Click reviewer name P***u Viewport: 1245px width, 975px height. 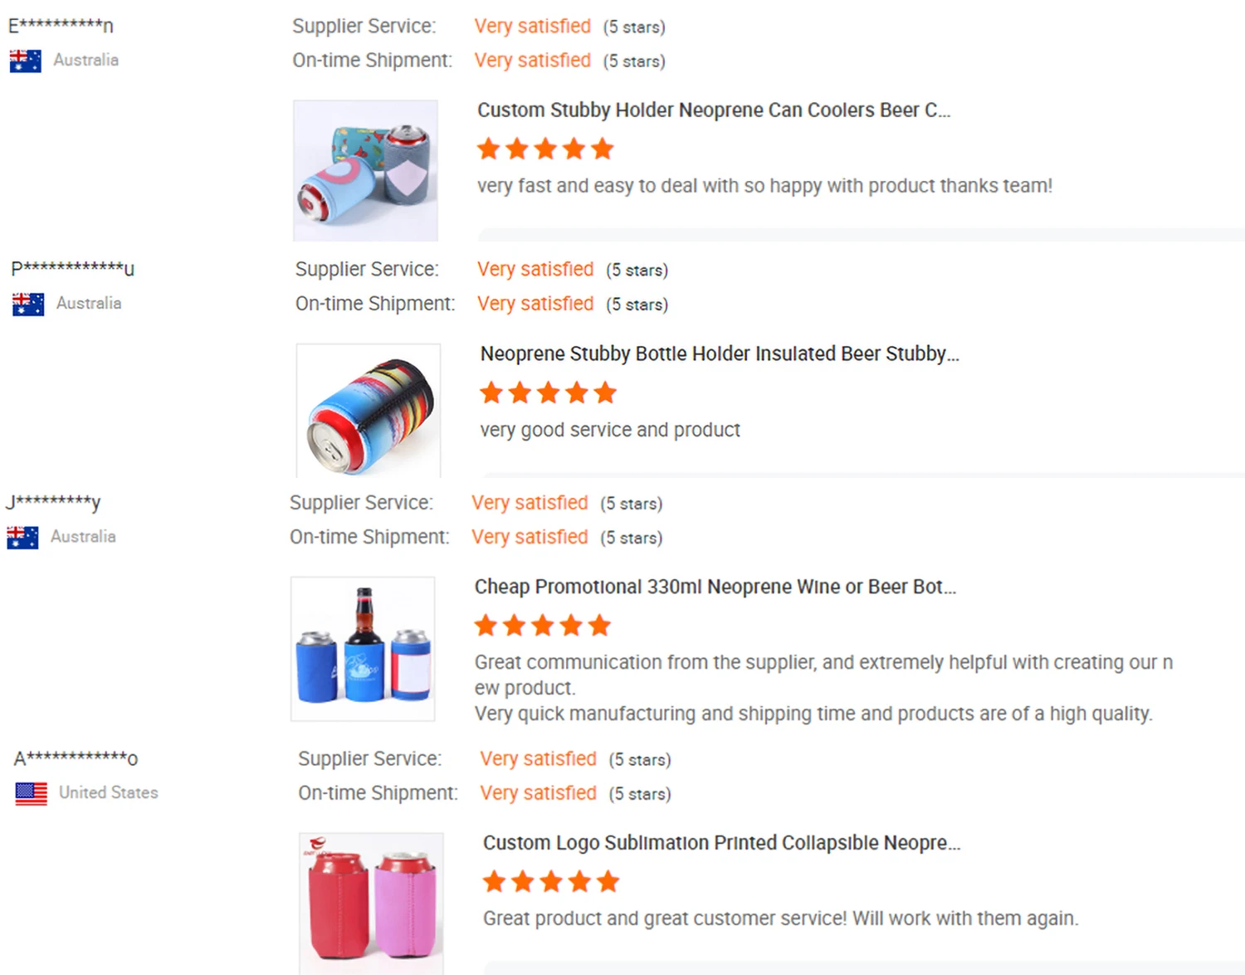click(x=72, y=269)
